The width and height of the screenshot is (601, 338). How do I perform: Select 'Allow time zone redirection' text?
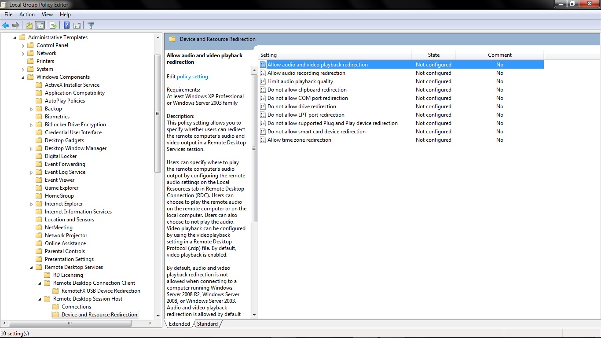tap(300, 140)
